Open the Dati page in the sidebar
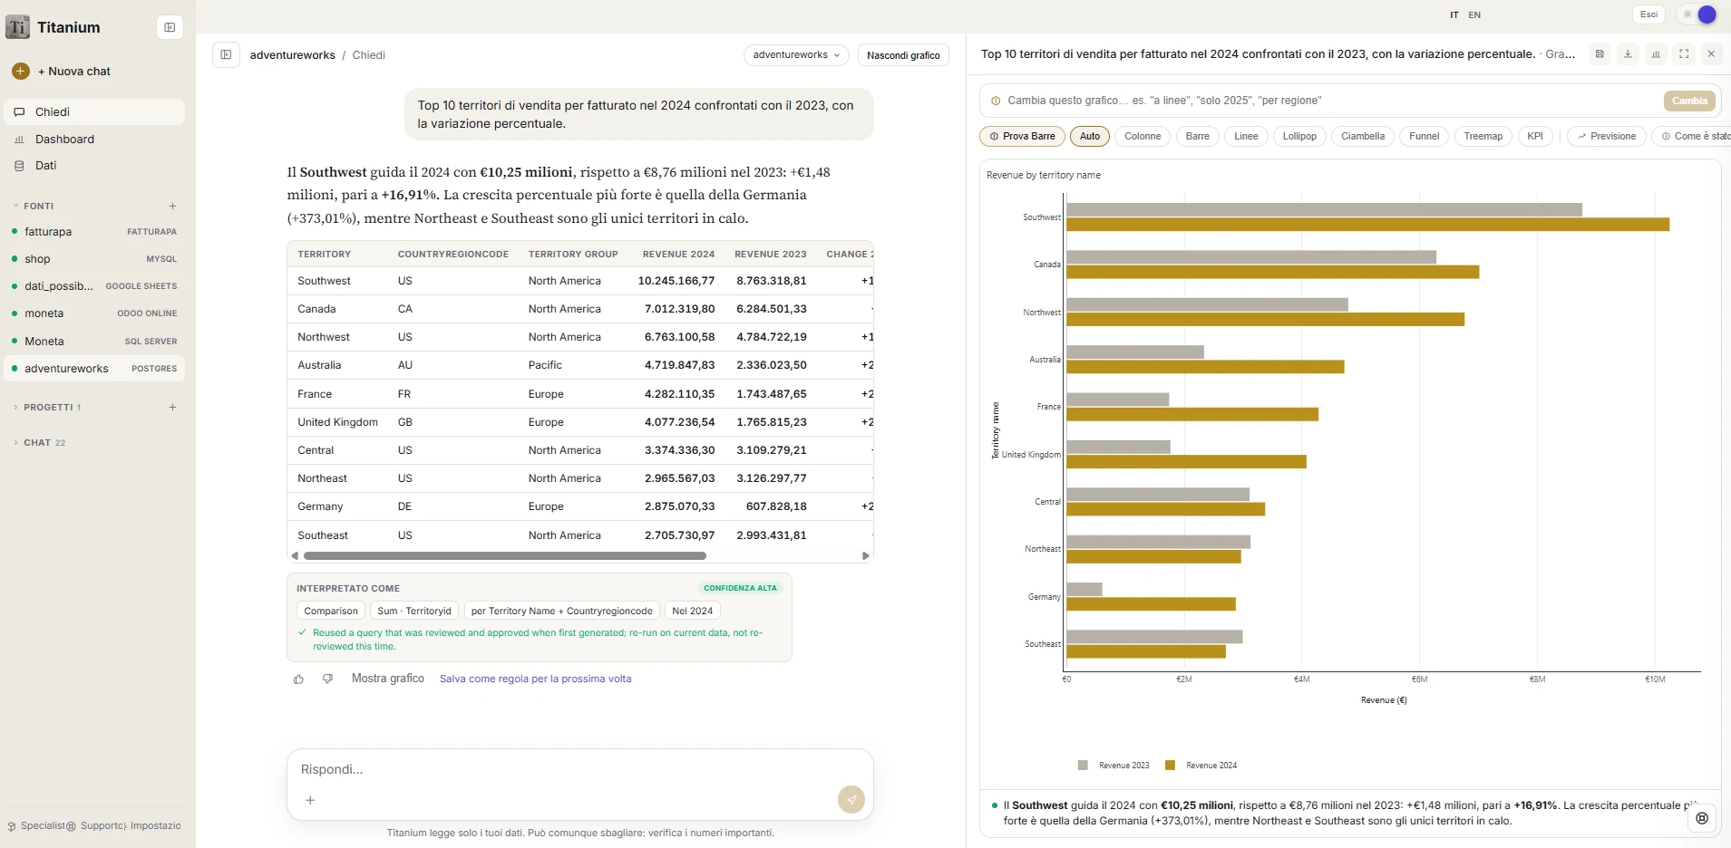This screenshot has width=1731, height=848. coord(94,166)
